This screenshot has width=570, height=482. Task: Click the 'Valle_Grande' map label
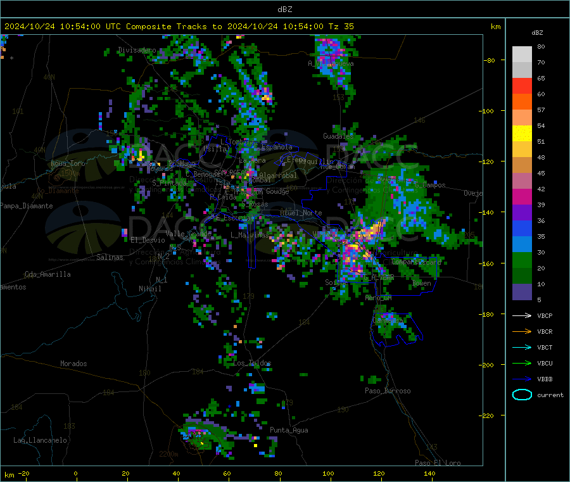(188, 233)
